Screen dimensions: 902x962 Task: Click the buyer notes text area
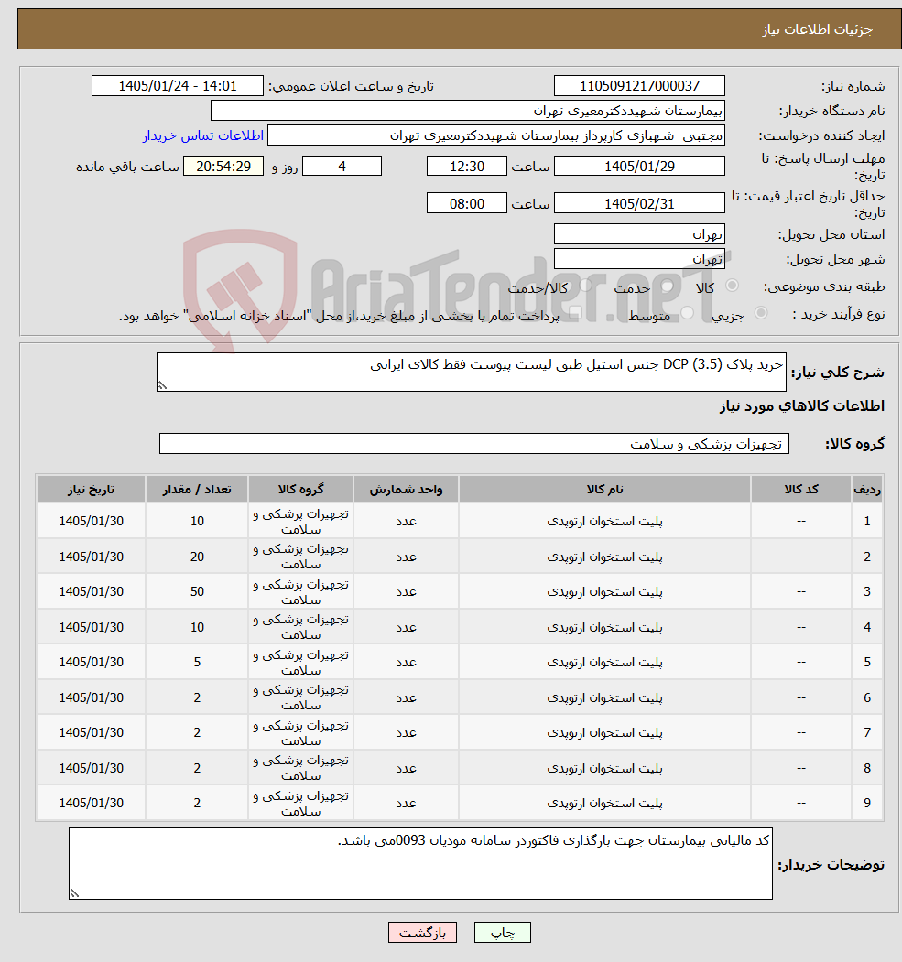pyautogui.click(x=420, y=864)
